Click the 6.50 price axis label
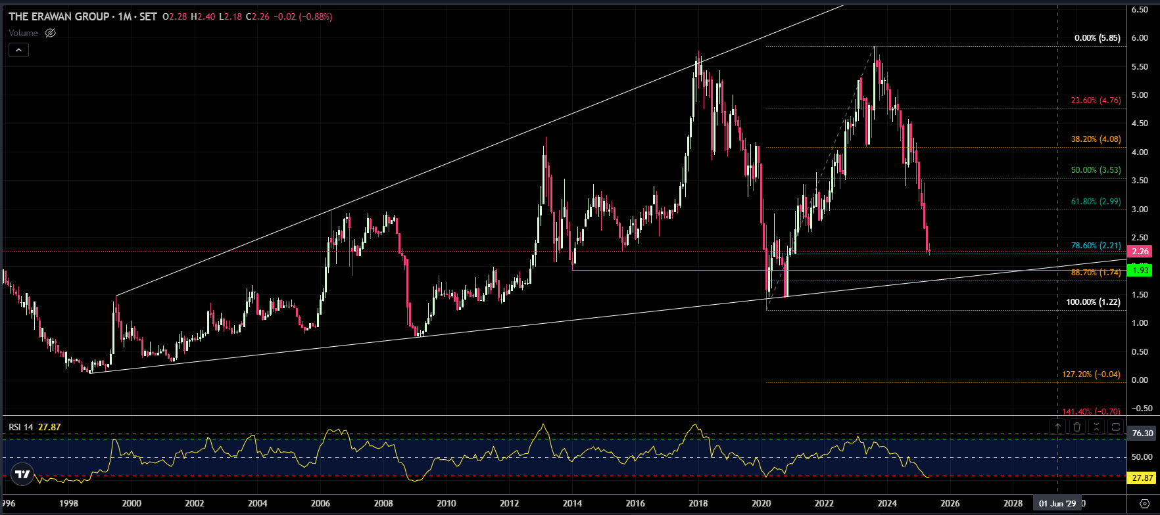 (1140, 10)
